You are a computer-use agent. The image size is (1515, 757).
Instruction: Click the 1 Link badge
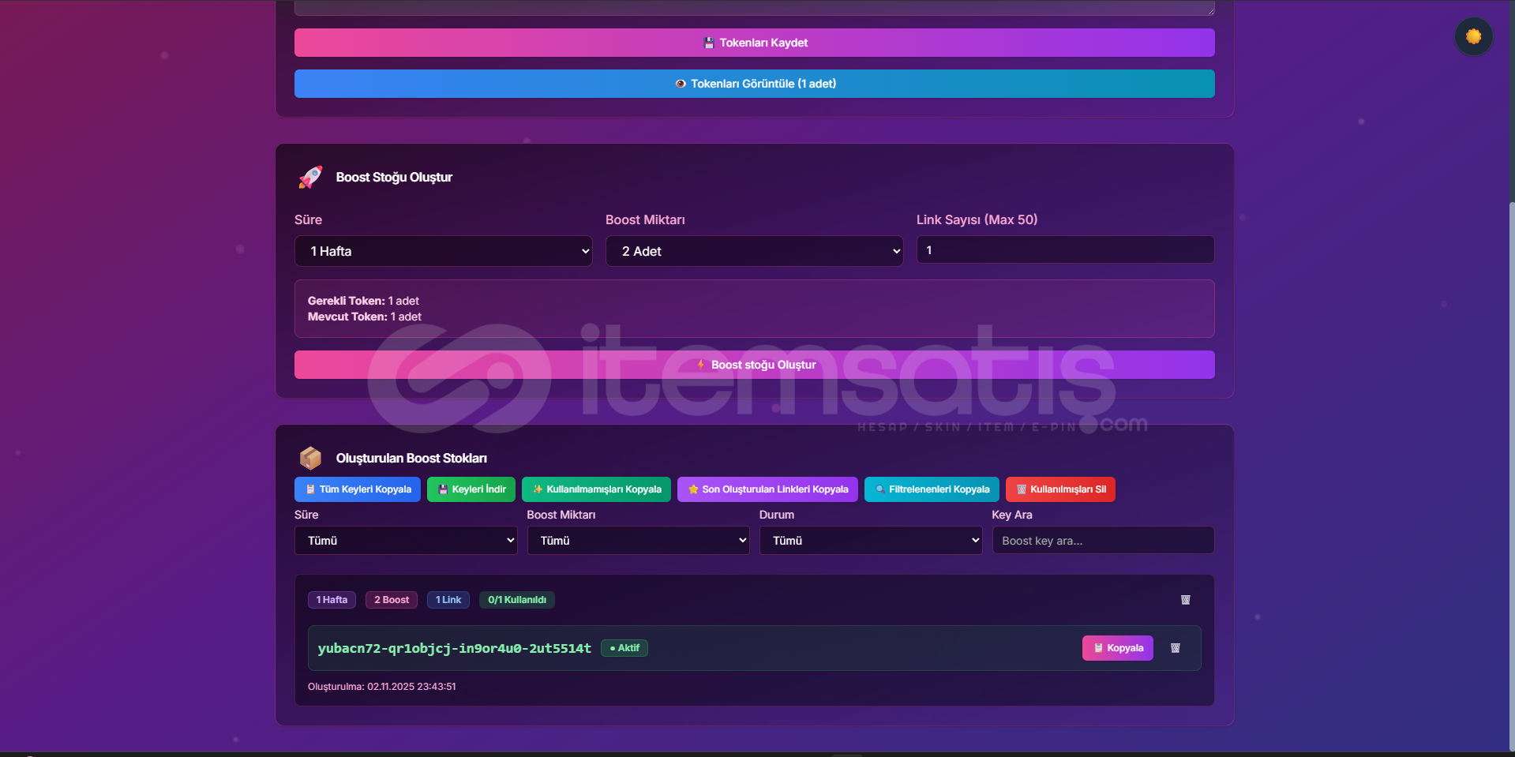click(448, 600)
